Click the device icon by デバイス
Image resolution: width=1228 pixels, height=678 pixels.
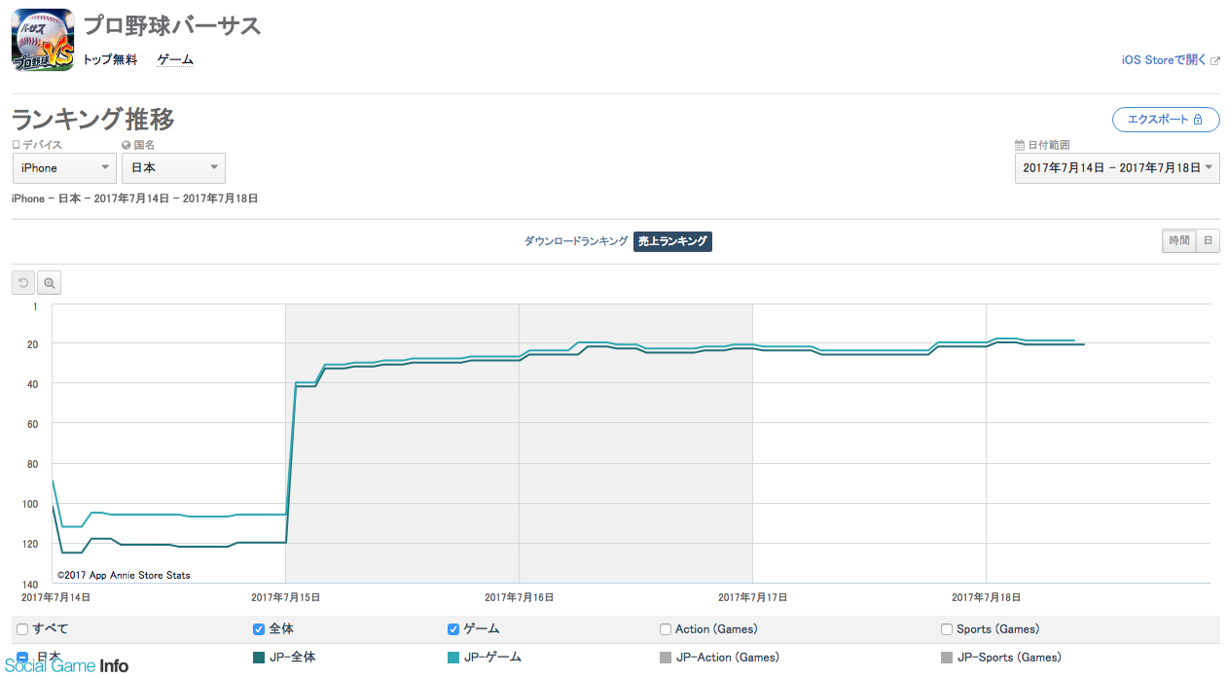point(16,145)
